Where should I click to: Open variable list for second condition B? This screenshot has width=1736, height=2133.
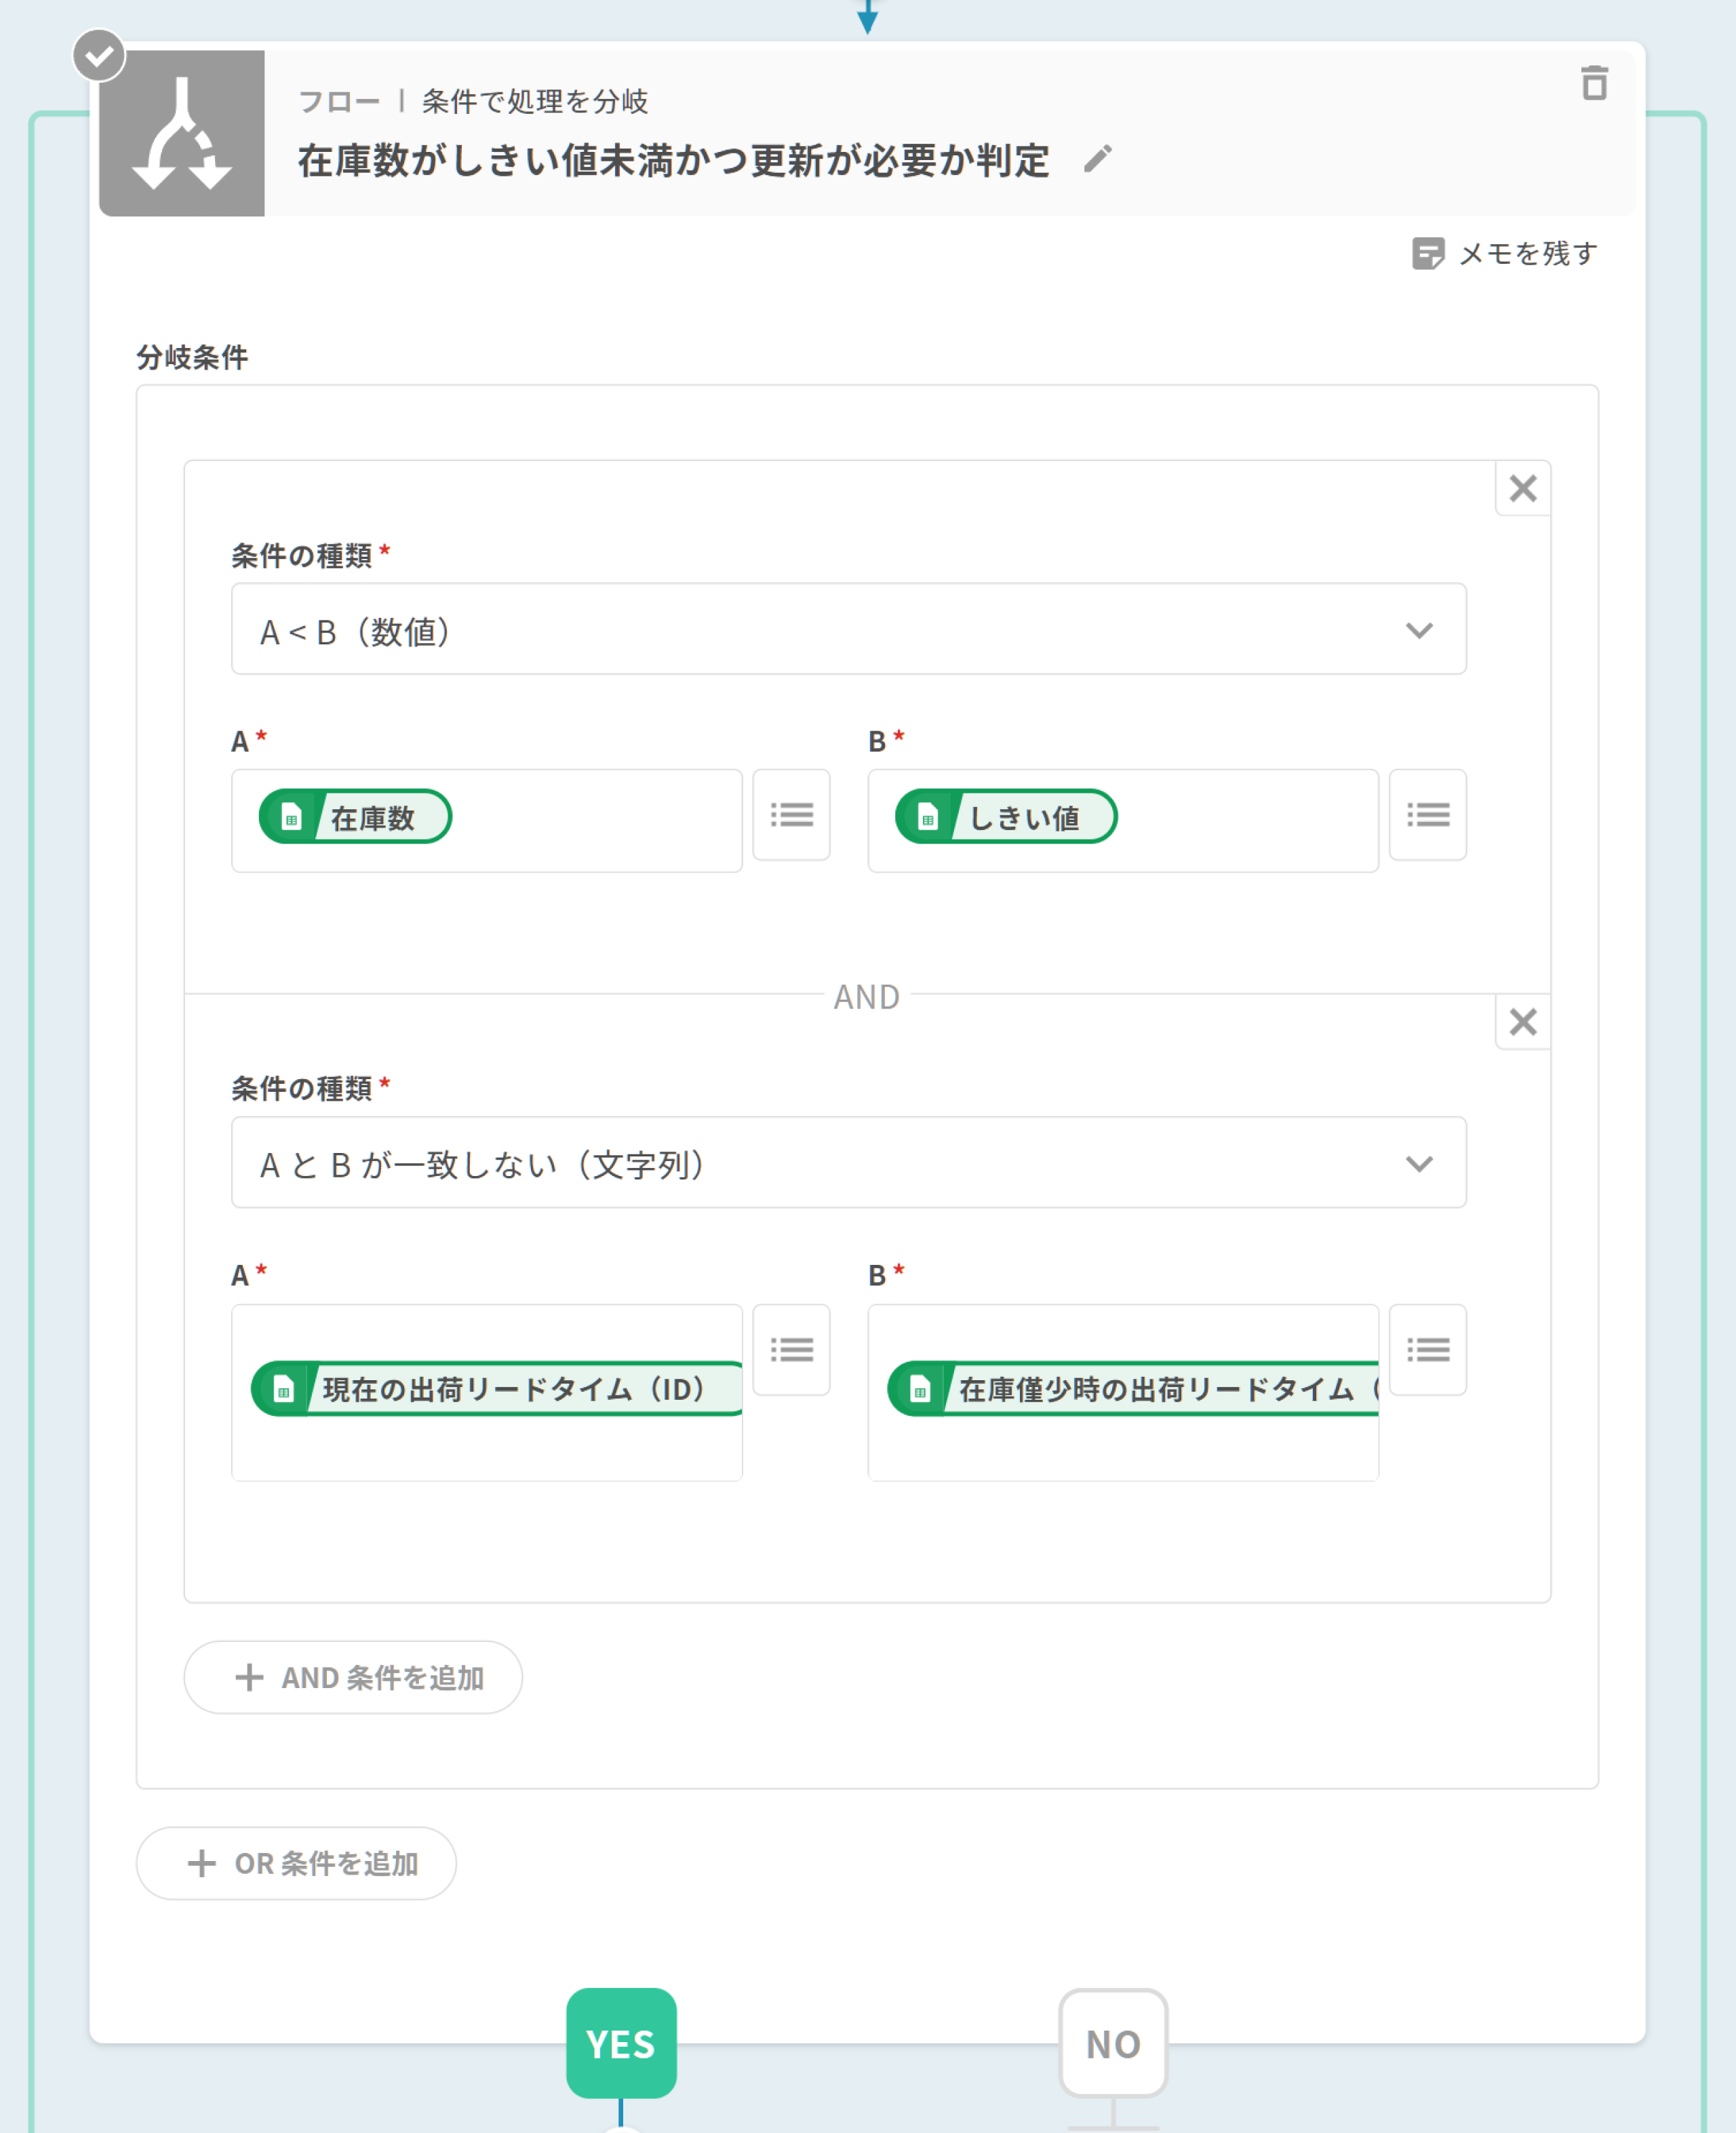[x=1427, y=1350]
